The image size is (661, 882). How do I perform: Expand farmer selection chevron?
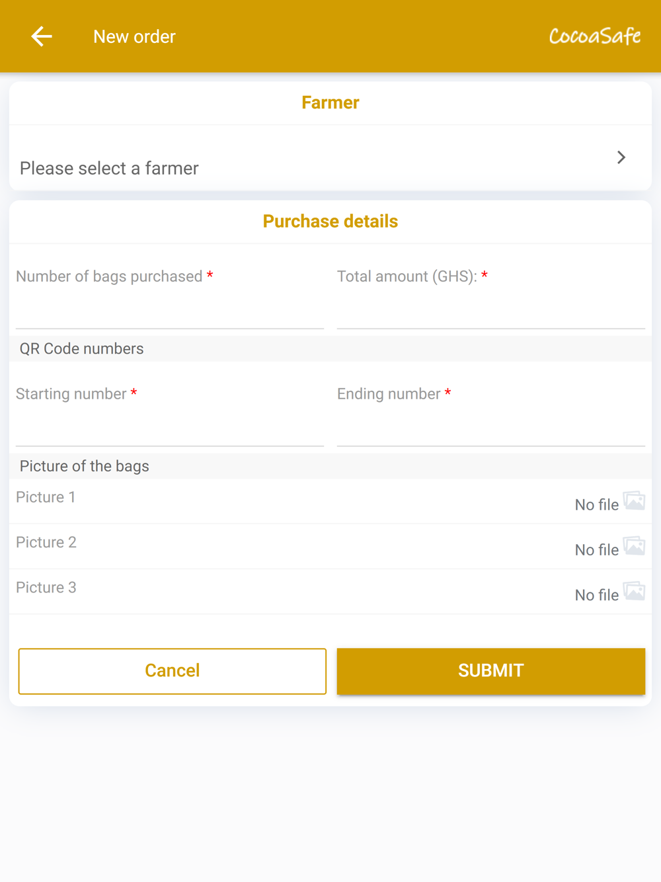pos(621,157)
